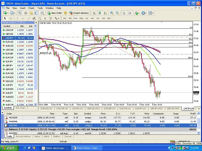Screen dimensions: 202x151
Task: Select the crosshair cursor tool
Action: pos(11,18)
